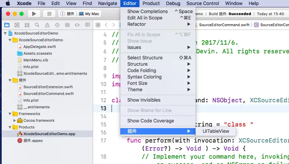Toggle Show Invisibles
Screen dimensions: 289x164
coord(158,100)
